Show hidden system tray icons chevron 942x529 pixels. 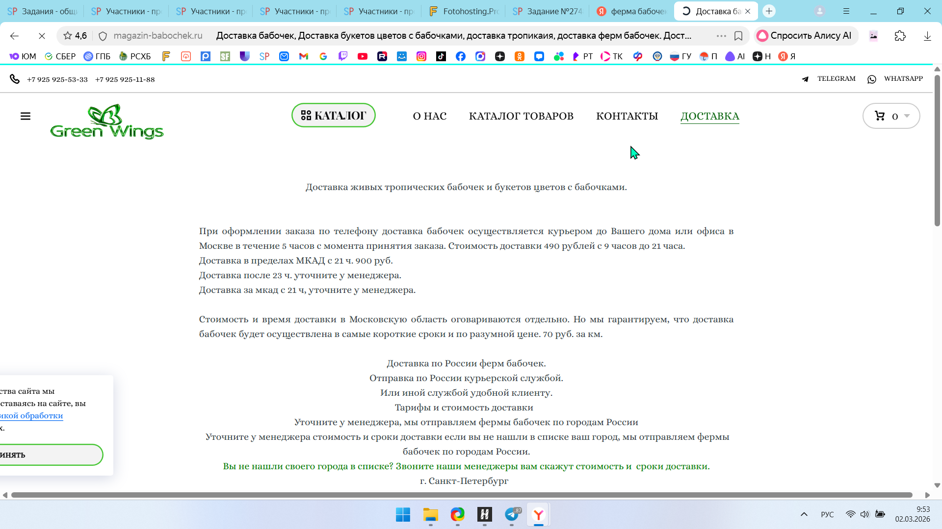click(804, 514)
